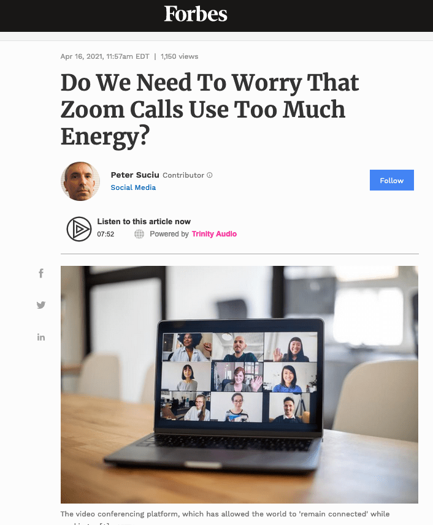Screen dimensions: 433x525
Task: Open the laptop video call image
Action: point(239,384)
